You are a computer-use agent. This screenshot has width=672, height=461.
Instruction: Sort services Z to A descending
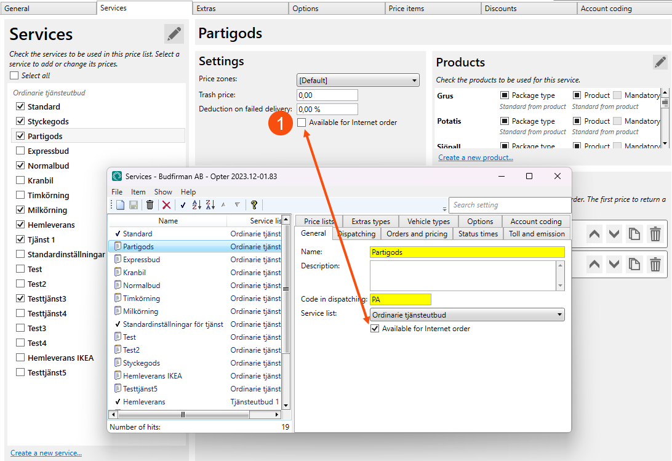click(211, 205)
